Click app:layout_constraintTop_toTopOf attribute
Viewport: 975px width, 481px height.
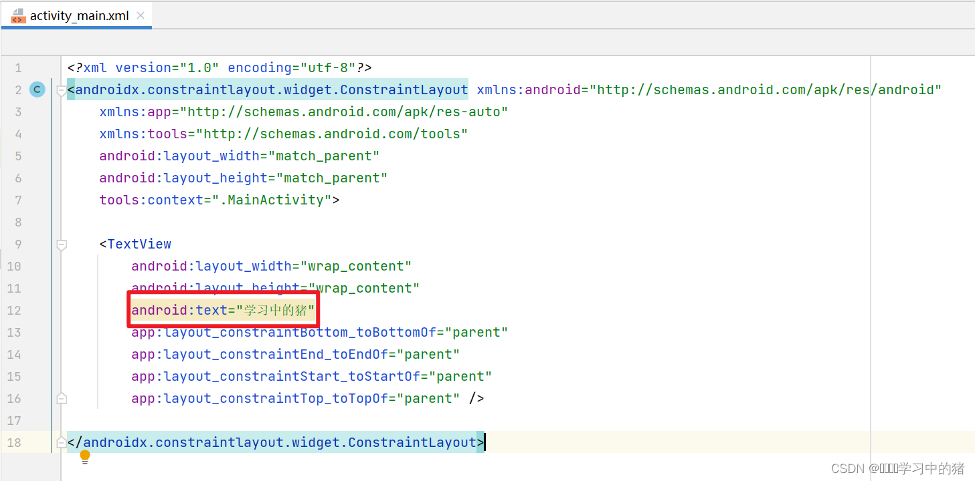(296, 398)
